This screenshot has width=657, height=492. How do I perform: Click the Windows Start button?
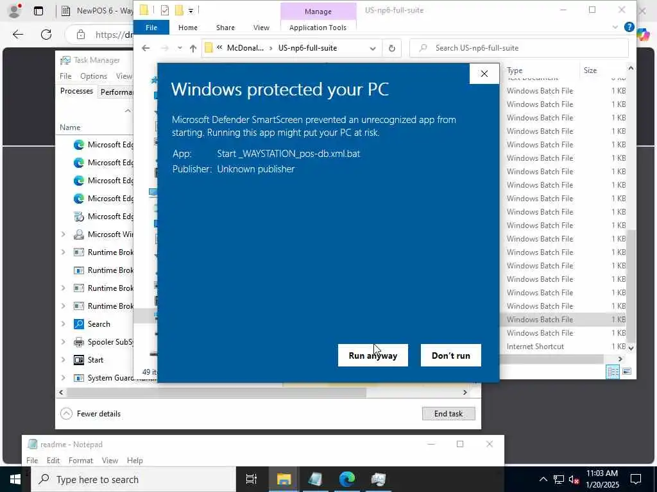pyautogui.click(x=15, y=479)
